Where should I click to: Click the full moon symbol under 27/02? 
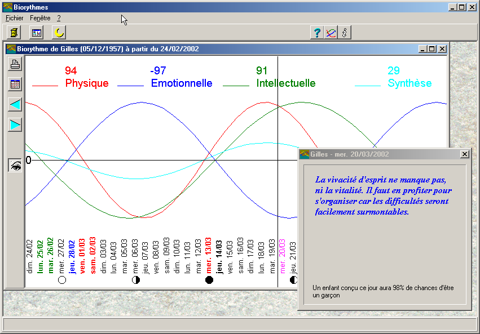(x=62, y=280)
